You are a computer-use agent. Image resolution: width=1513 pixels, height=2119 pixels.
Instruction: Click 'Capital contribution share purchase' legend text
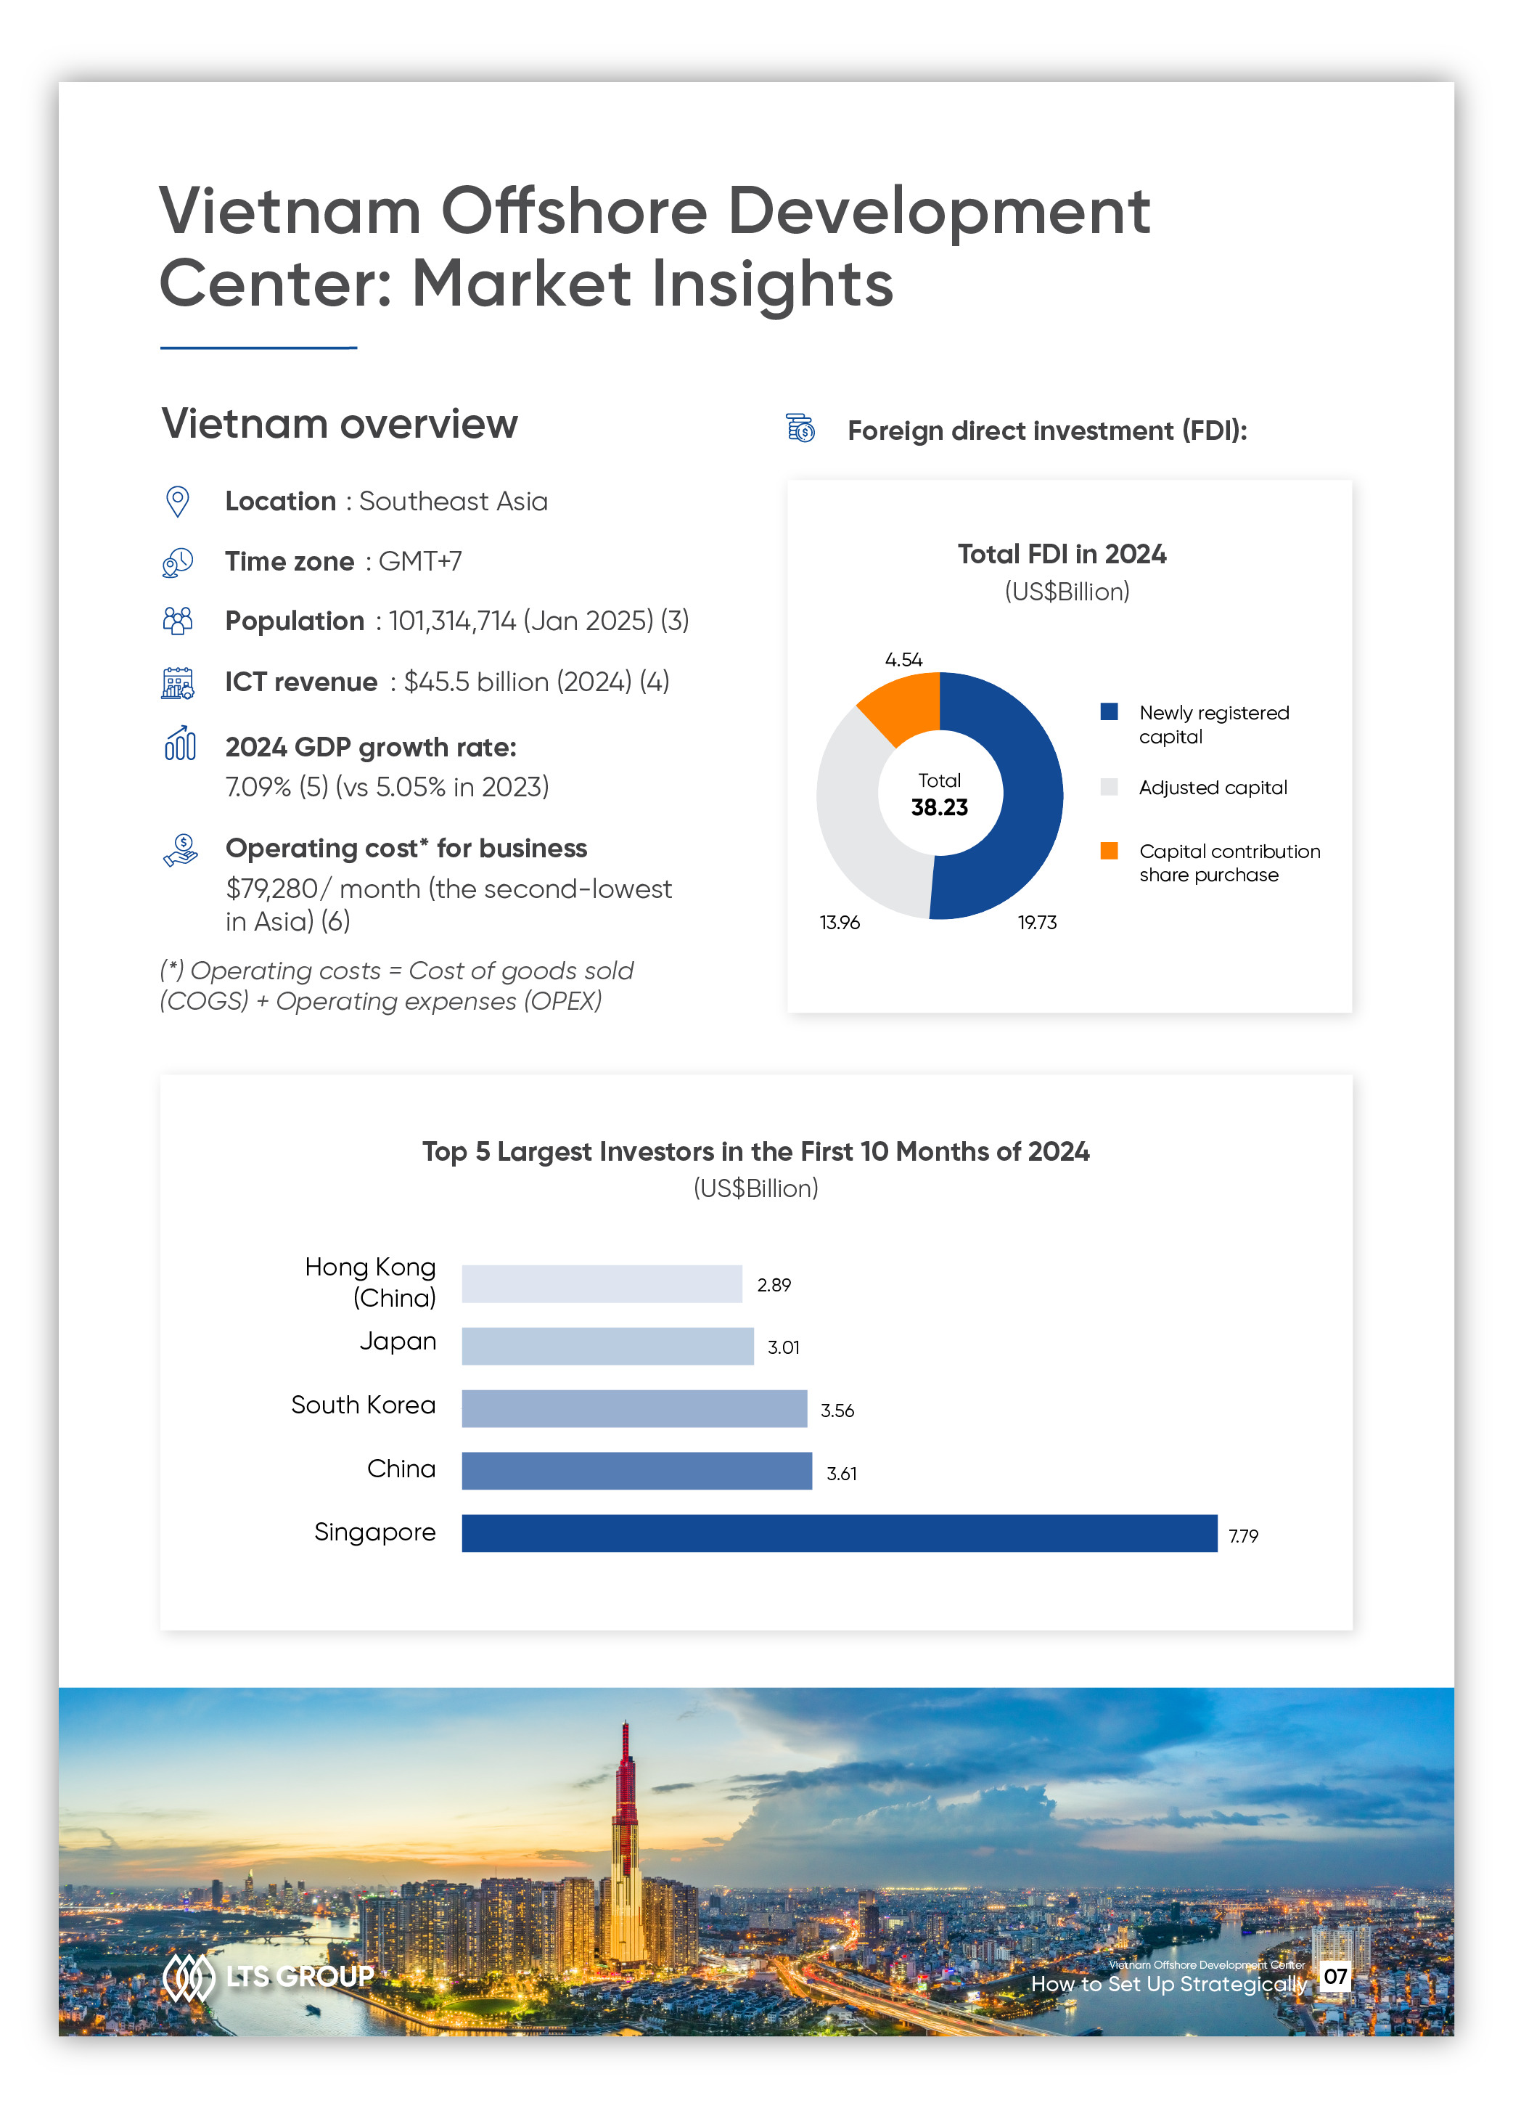(1230, 863)
